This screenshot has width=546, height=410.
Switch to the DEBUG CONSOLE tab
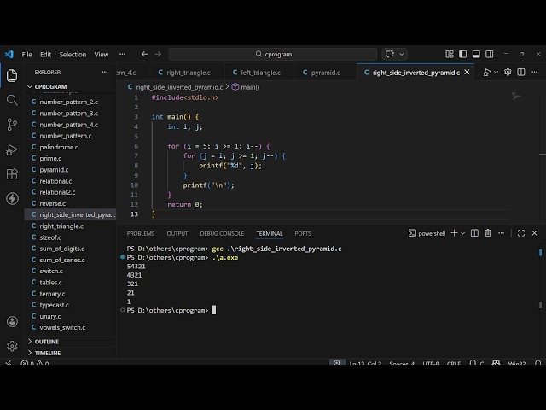pyautogui.click(x=222, y=233)
